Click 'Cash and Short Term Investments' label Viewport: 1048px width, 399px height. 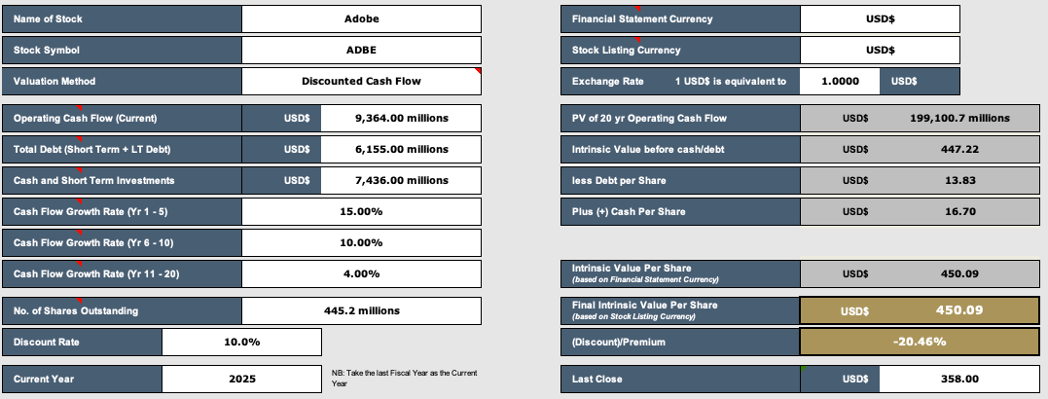pyautogui.click(x=93, y=180)
